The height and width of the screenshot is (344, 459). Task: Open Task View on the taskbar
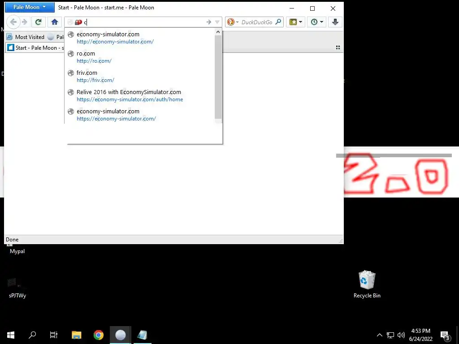[x=54, y=335]
